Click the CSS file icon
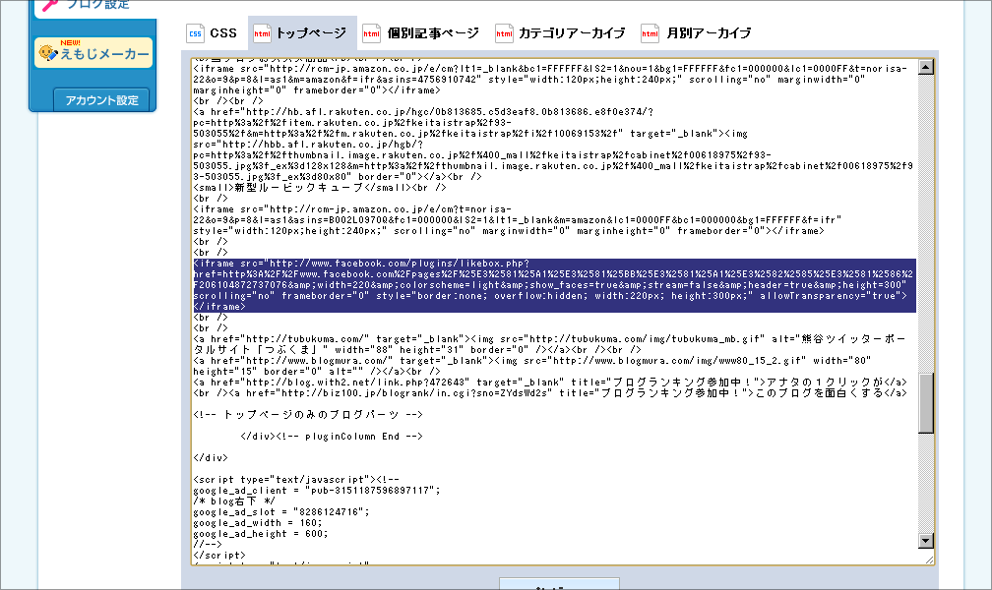Viewport: 992px width, 590px height. coord(195,32)
